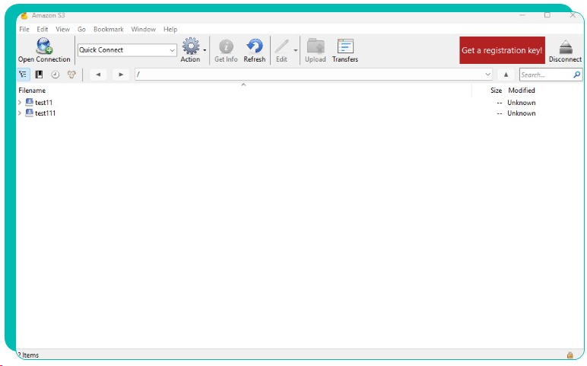Screen dimensions: 587x366
Task: Click the Open Connection globe icon
Action: 44,46
